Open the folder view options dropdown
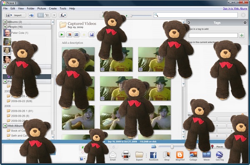Image resolution: width=250 pixels, height=165 pixels. pos(54,15)
